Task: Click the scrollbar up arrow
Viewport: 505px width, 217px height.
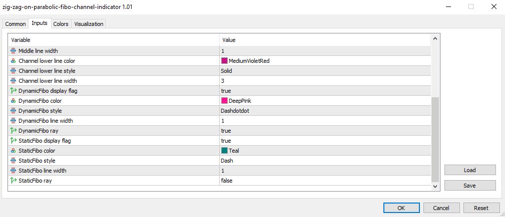Action: [x=434, y=38]
